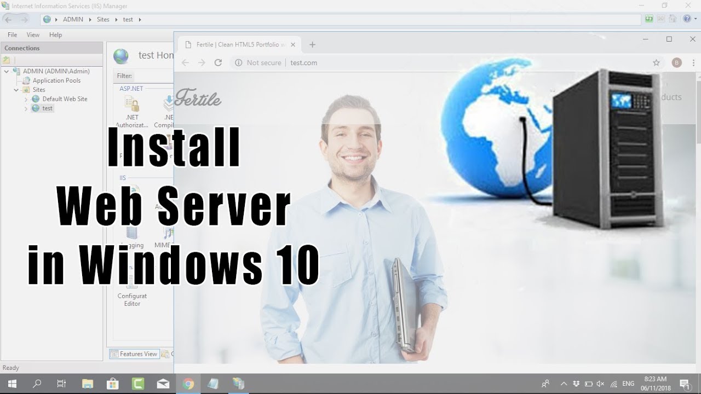Open the Chrome three-dot menu

pyautogui.click(x=693, y=63)
